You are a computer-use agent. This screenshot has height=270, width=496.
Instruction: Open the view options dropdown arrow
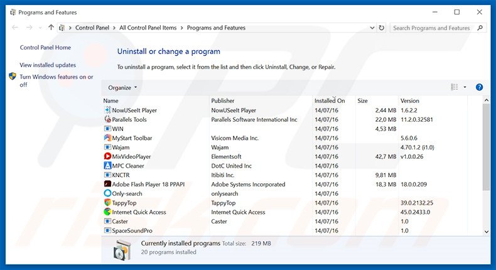coord(465,87)
